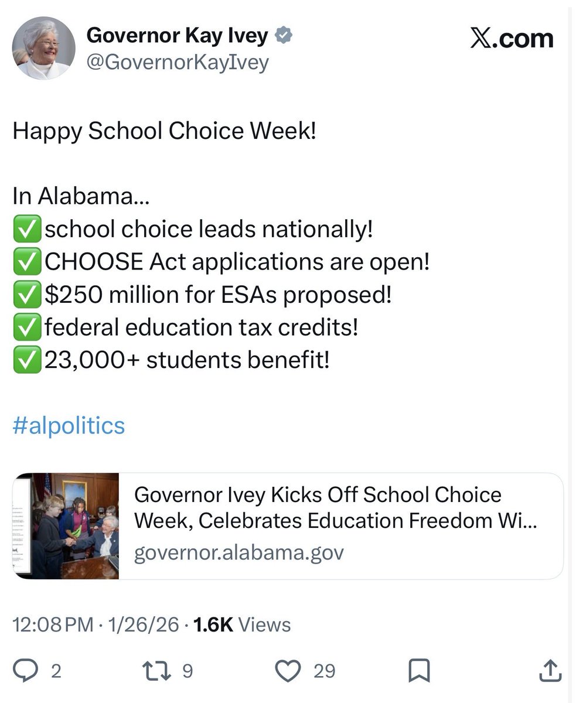Open the share upload icon
This screenshot has height=703, width=576.
tap(550, 670)
